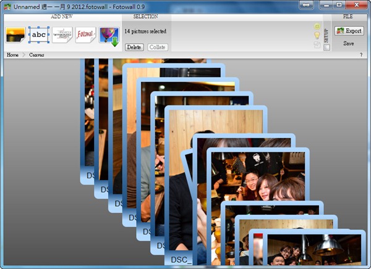Open the web image download icon
Screen dimensions: 371x269
[x=109, y=36]
